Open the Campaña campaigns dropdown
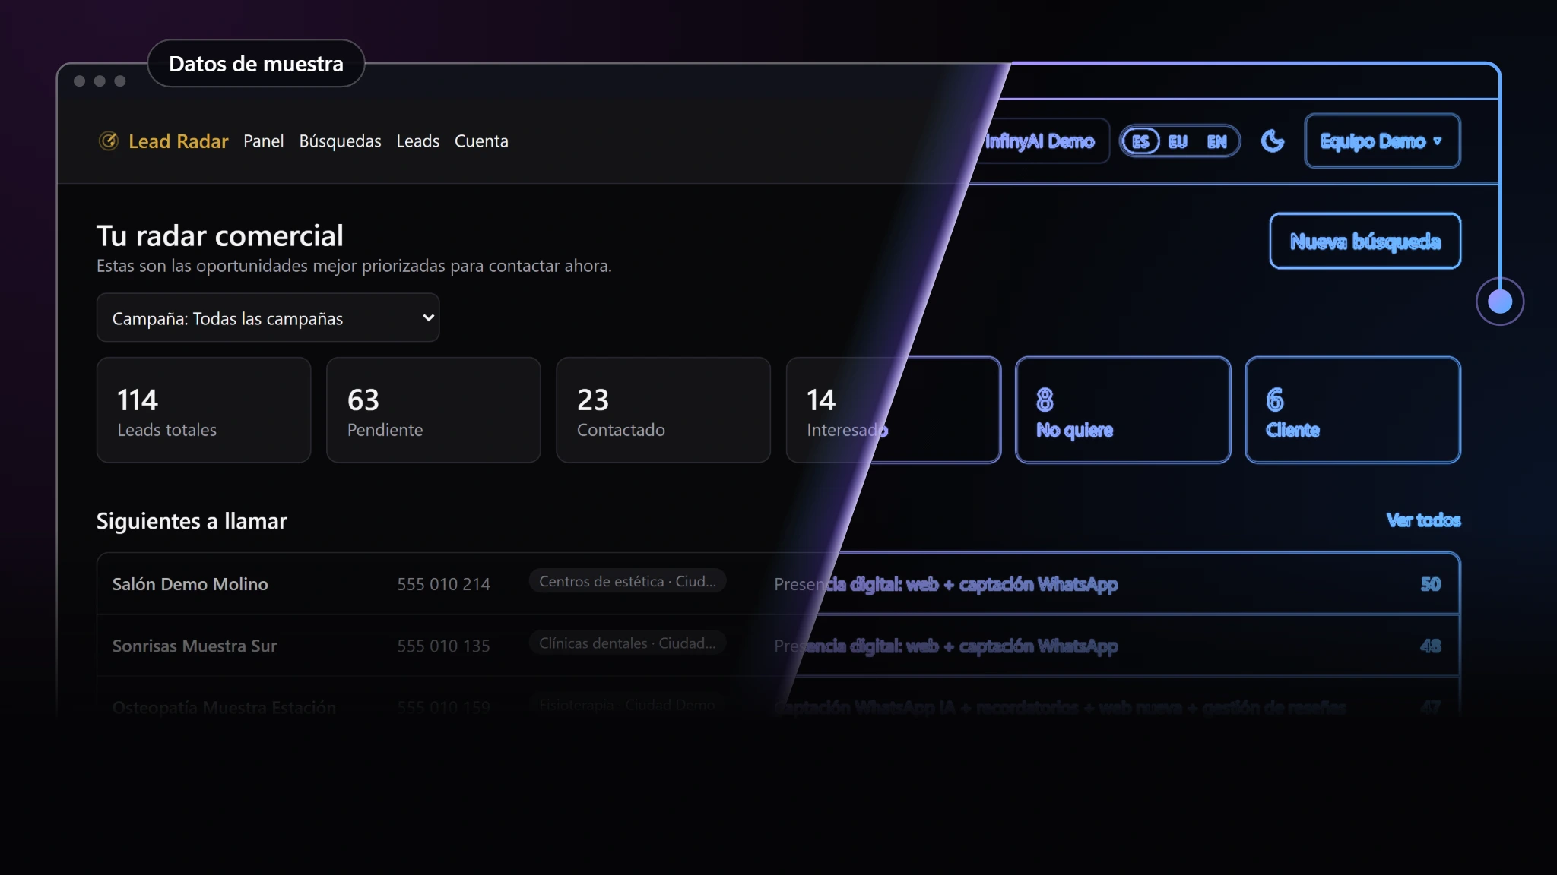Viewport: 1557px width, 875px height. [x=268, y=317]
